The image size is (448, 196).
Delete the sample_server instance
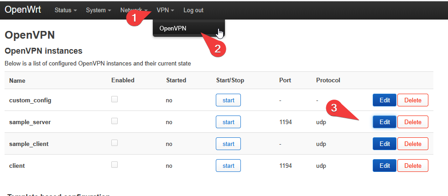(x=413, y=122)
